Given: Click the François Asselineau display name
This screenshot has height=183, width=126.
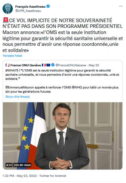Looking at the screenshot, I should tap(30, 6).
